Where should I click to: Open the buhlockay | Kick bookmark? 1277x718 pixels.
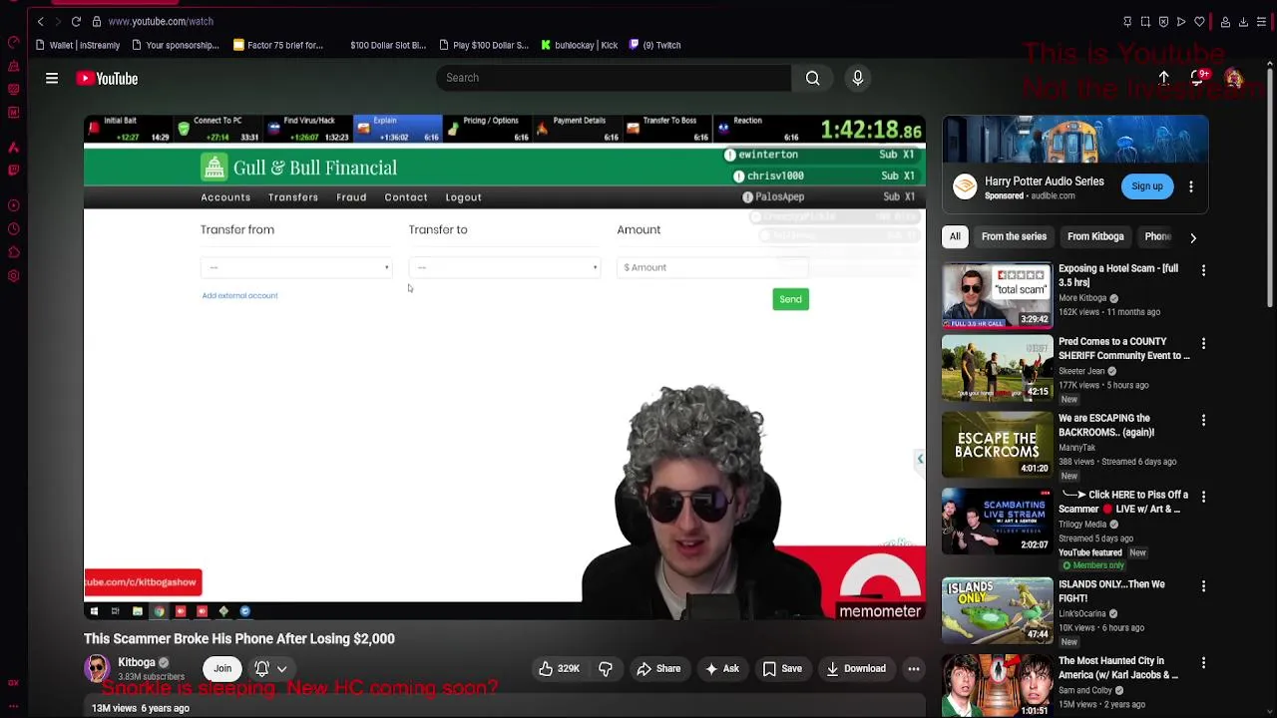point(580,45)
